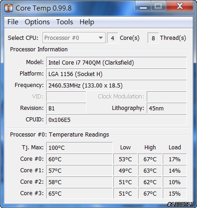Click Core #3 high value 67°C

(150, 193)
